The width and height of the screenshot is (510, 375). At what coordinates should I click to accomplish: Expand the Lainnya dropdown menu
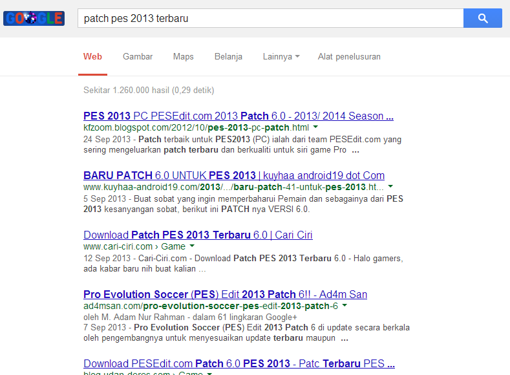[281, 56]
